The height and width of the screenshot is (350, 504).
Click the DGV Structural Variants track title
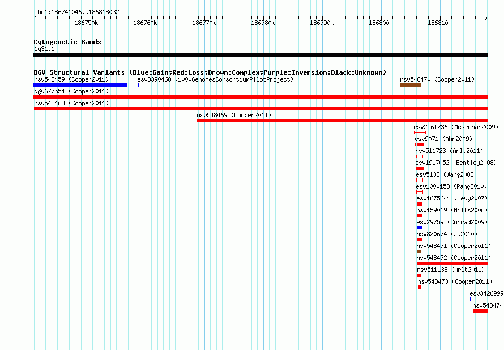pos(210,72)
